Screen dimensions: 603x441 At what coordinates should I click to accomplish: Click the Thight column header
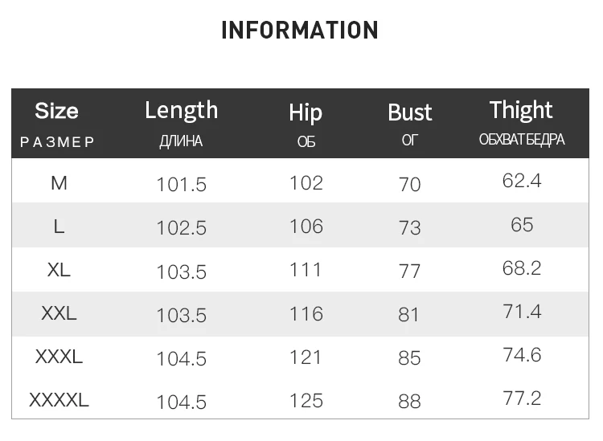pos(521,110)
